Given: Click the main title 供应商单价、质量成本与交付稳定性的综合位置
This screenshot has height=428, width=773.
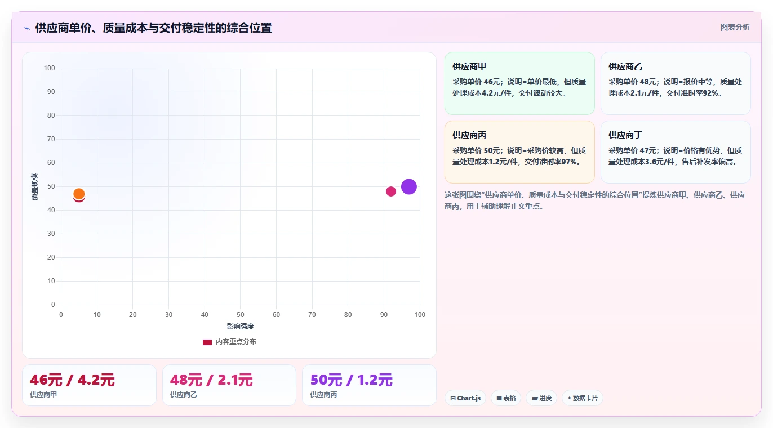Looking at the screenshot, I should (154, 28).
